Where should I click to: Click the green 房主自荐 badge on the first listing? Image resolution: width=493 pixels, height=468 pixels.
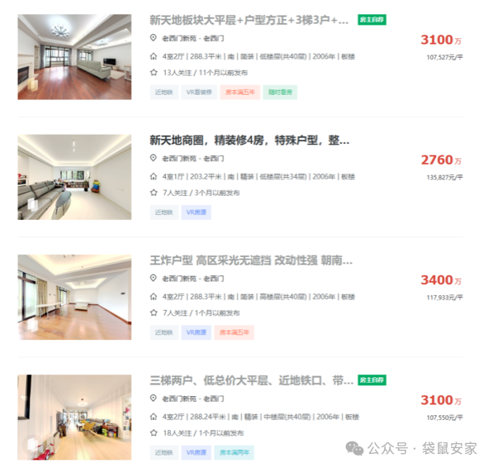click(x=372, y=20)
